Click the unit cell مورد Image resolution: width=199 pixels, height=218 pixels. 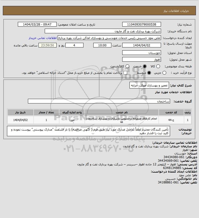click(72, 120)
